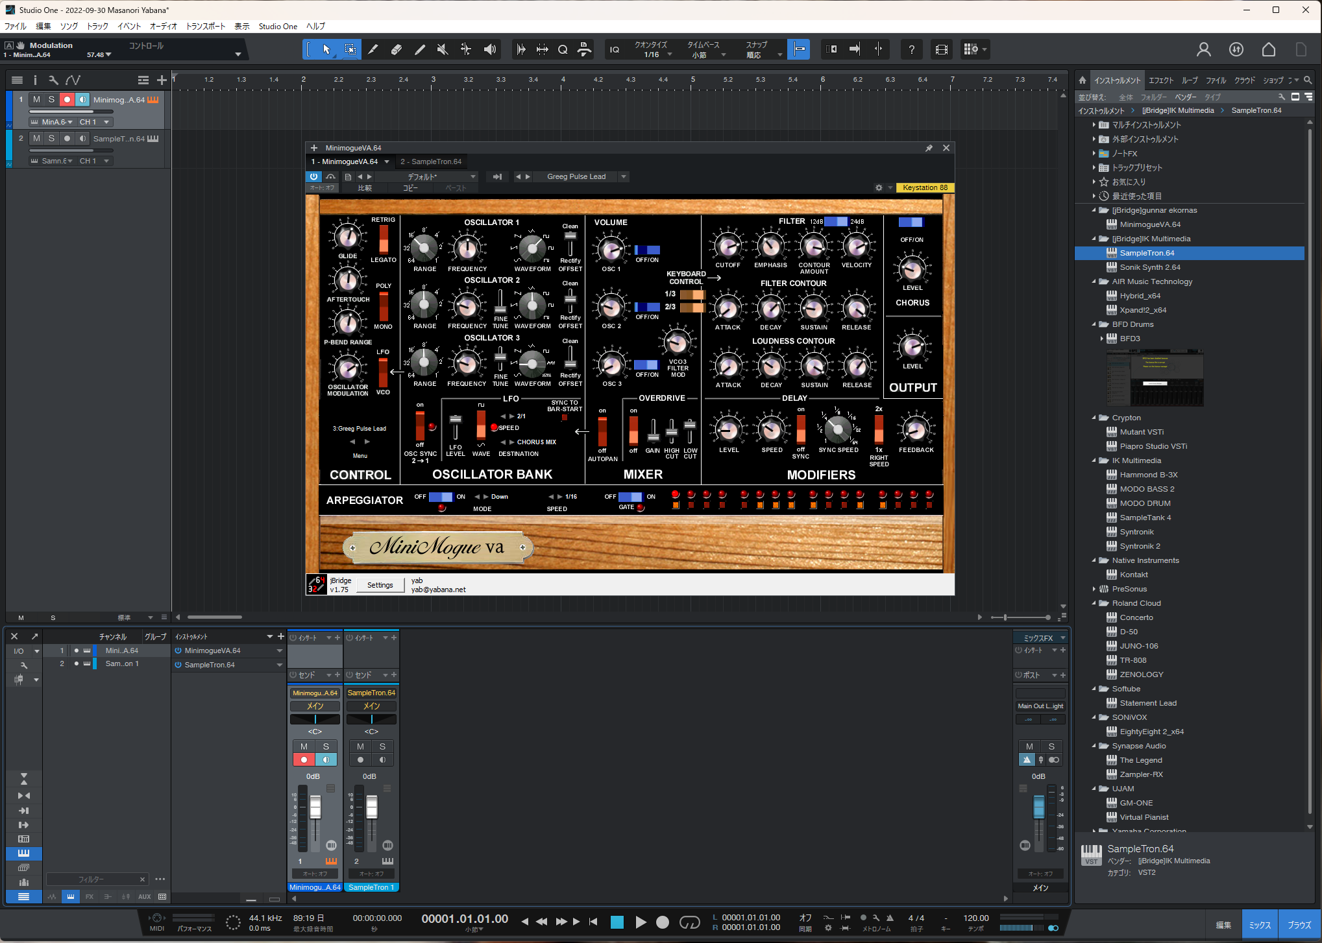
Task: Pin the MinimogueVA plugin window
Action: click(929, 148)
